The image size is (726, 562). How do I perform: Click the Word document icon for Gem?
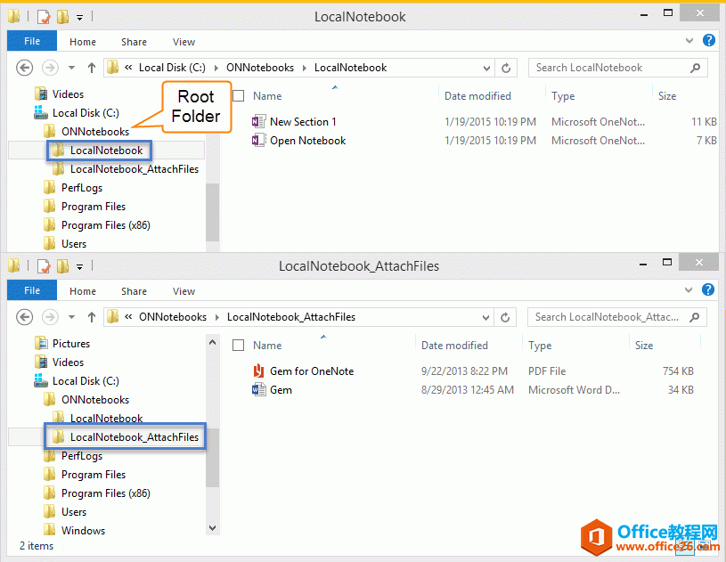(x=258, y=390)
